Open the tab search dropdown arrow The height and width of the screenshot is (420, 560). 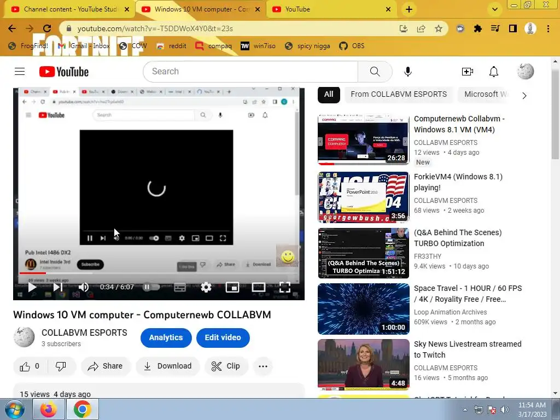tap(494, 10)
